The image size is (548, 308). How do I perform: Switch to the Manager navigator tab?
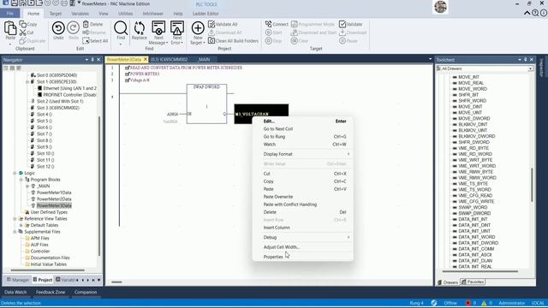coord(17,280)
